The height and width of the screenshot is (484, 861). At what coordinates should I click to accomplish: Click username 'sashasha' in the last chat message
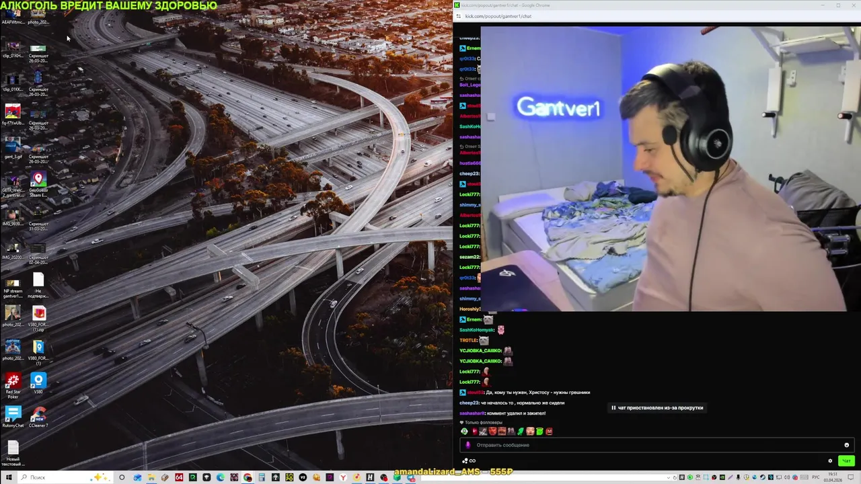point(472,413)
